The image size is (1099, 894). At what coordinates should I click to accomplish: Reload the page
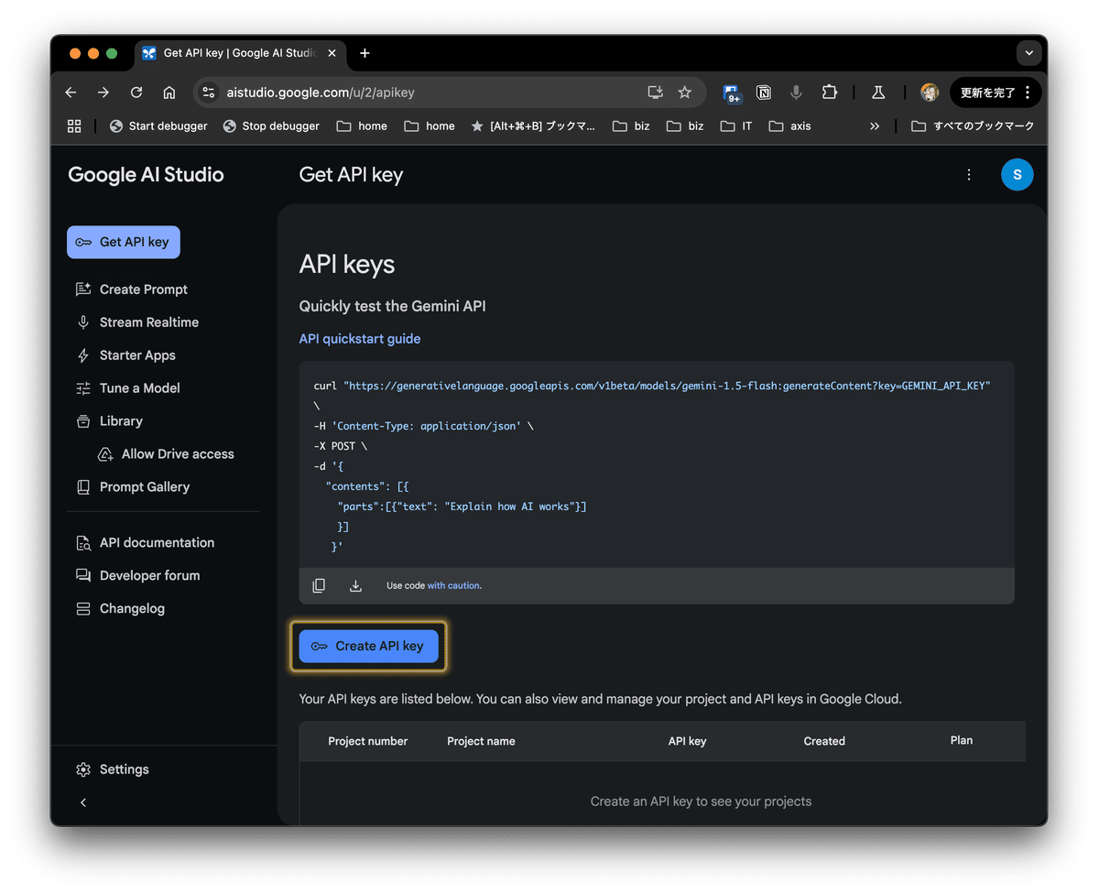coord(136,93)
